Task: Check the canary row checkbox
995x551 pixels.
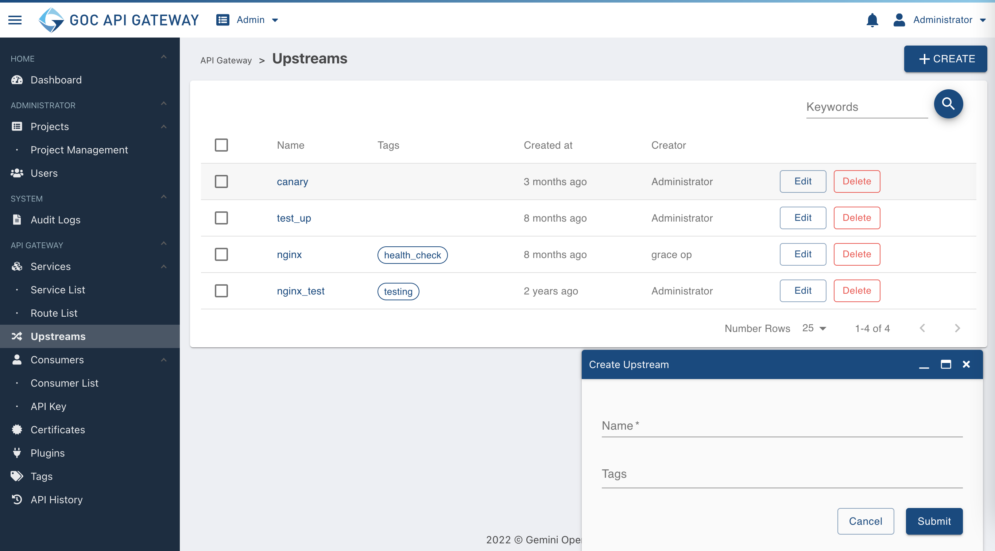Action: [221, 181]
